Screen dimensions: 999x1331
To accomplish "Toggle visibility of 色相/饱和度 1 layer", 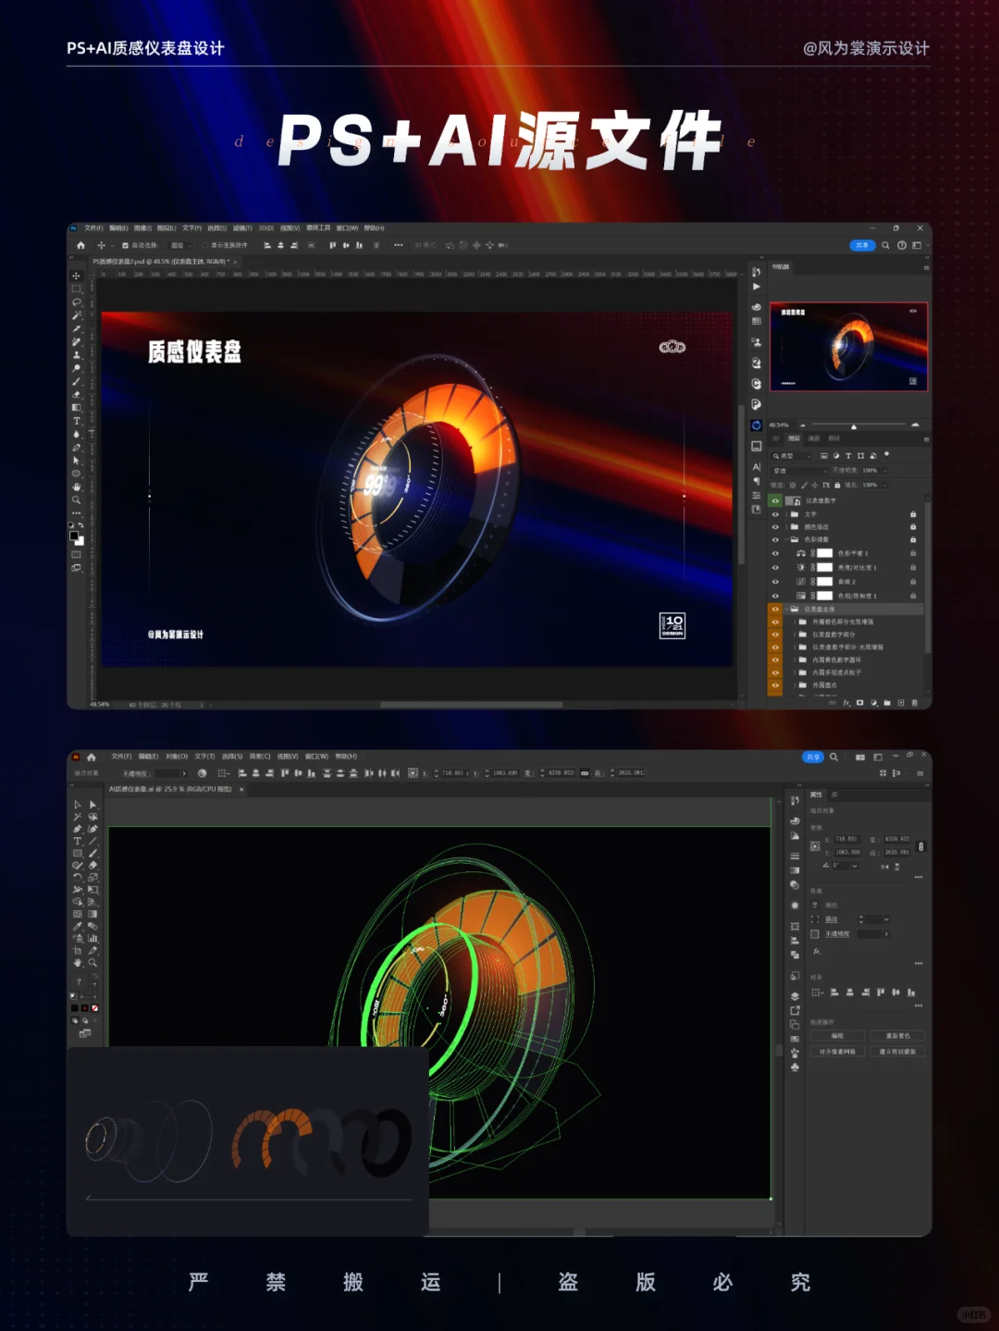I will [775, 596].
